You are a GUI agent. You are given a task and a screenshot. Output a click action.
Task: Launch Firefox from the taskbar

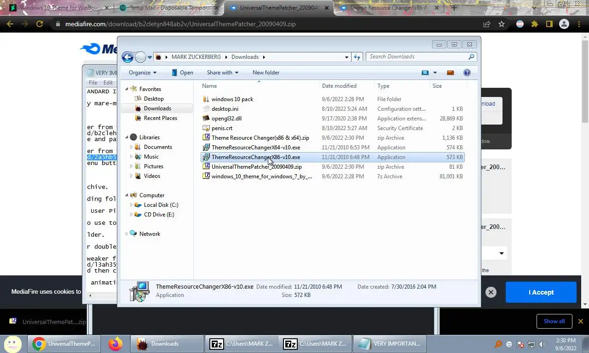tap(115, 344)
